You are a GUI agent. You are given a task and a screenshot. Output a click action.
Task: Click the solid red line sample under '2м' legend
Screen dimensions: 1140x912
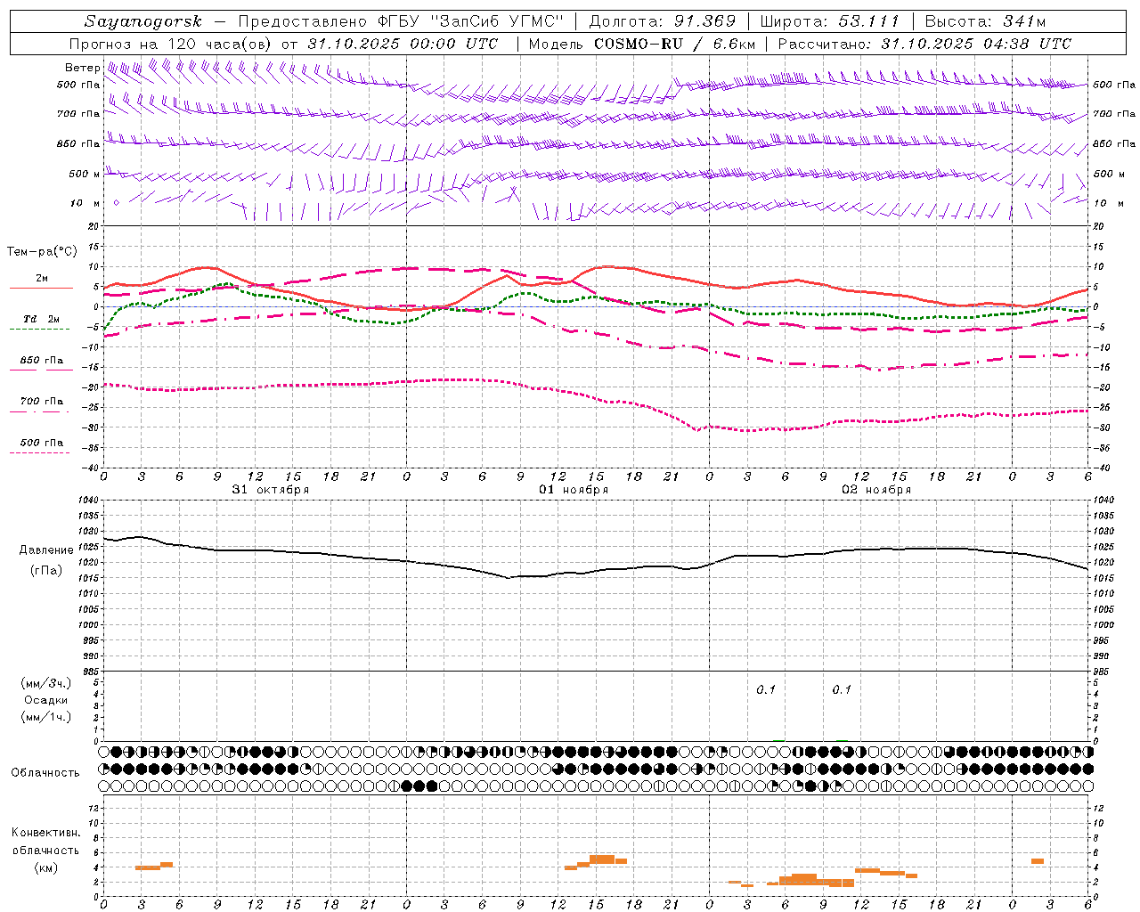(x=41, y=289)
